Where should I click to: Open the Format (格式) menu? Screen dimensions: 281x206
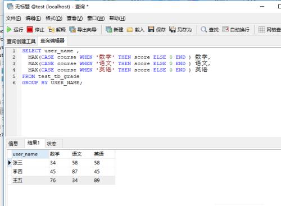[54, 19]
